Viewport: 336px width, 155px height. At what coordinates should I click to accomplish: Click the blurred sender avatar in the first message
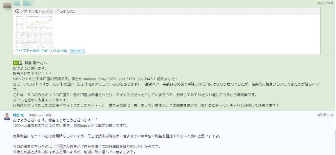[x=7, y=6]
